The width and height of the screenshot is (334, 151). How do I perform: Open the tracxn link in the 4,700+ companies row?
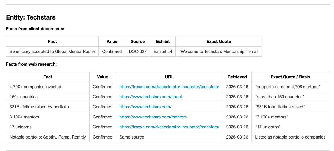[169, 87]
